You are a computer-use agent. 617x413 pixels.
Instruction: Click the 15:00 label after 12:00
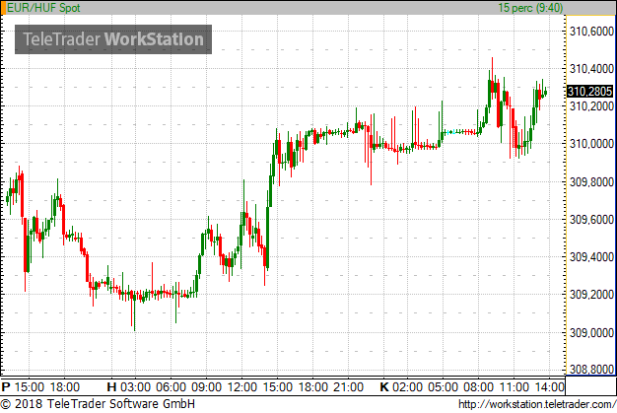(277, 387)
